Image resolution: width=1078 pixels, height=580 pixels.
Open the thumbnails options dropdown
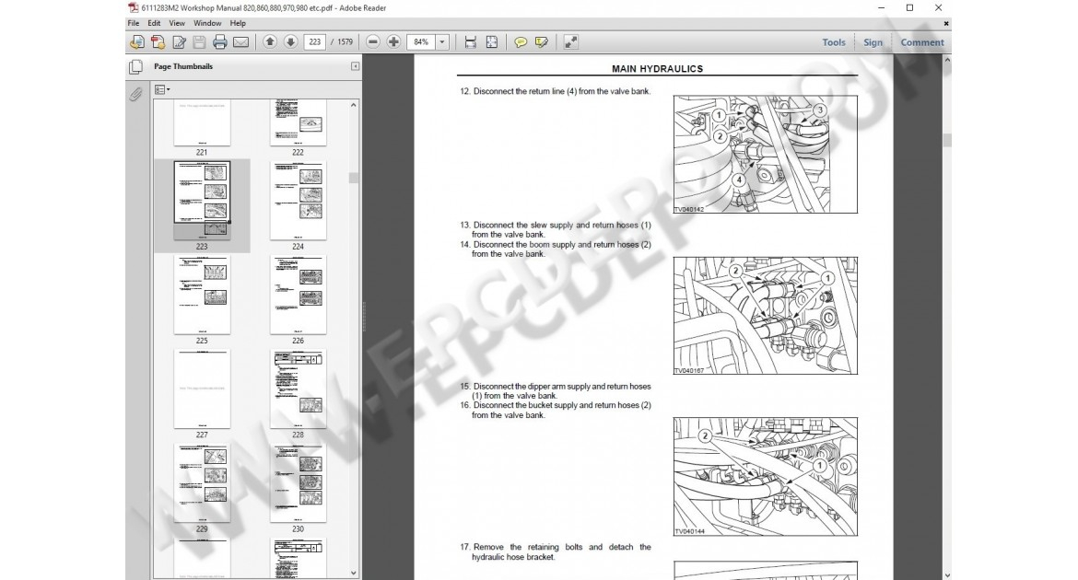[162, 89]
